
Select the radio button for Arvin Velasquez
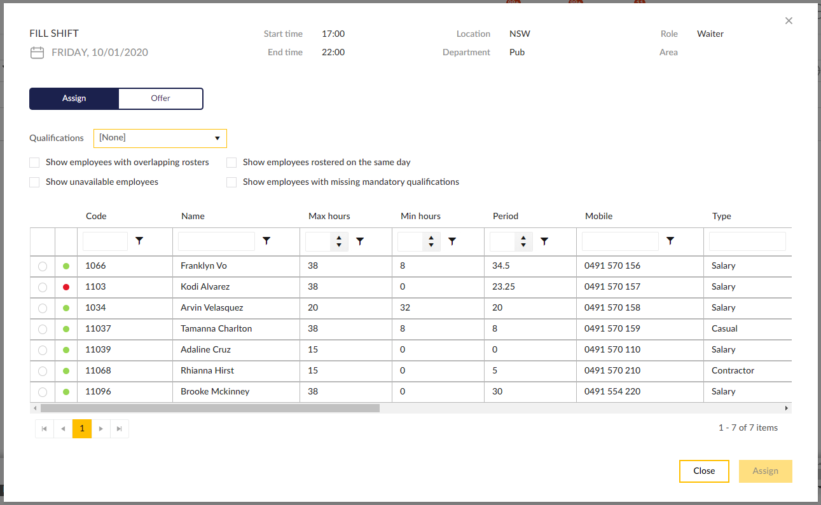tap(43, 308)
